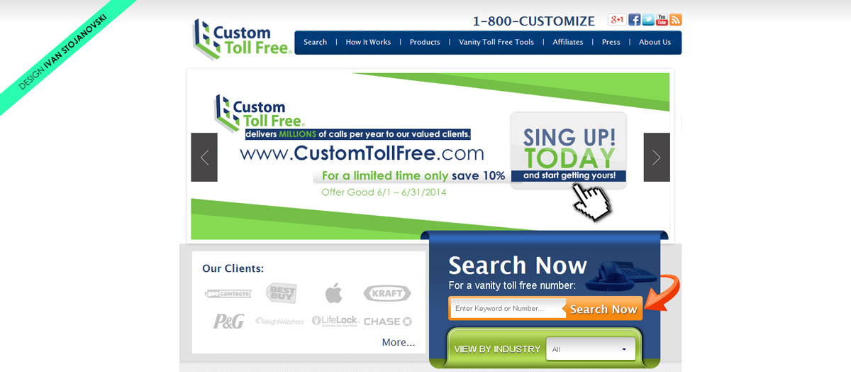Click the Best Buy client logo
851x372 pixels.
pyautogui.click(x=281, y=292)
